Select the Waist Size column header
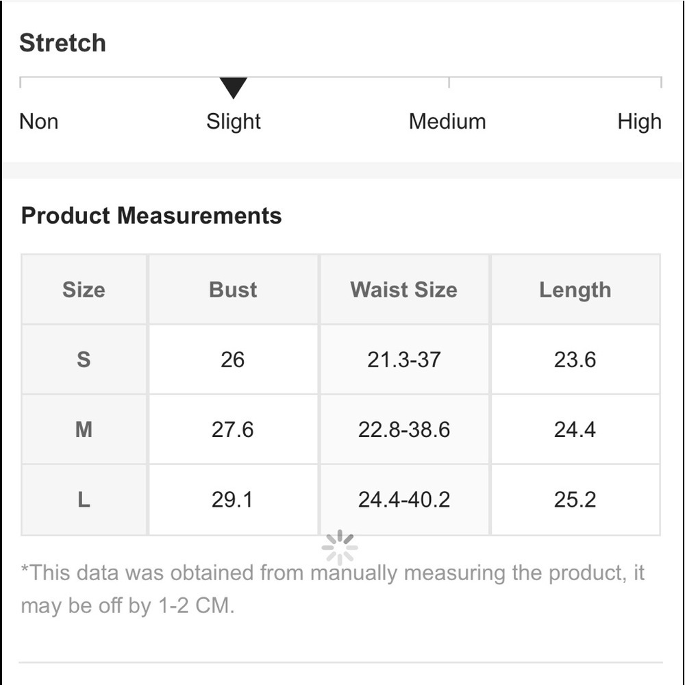 tap(404, 290)
